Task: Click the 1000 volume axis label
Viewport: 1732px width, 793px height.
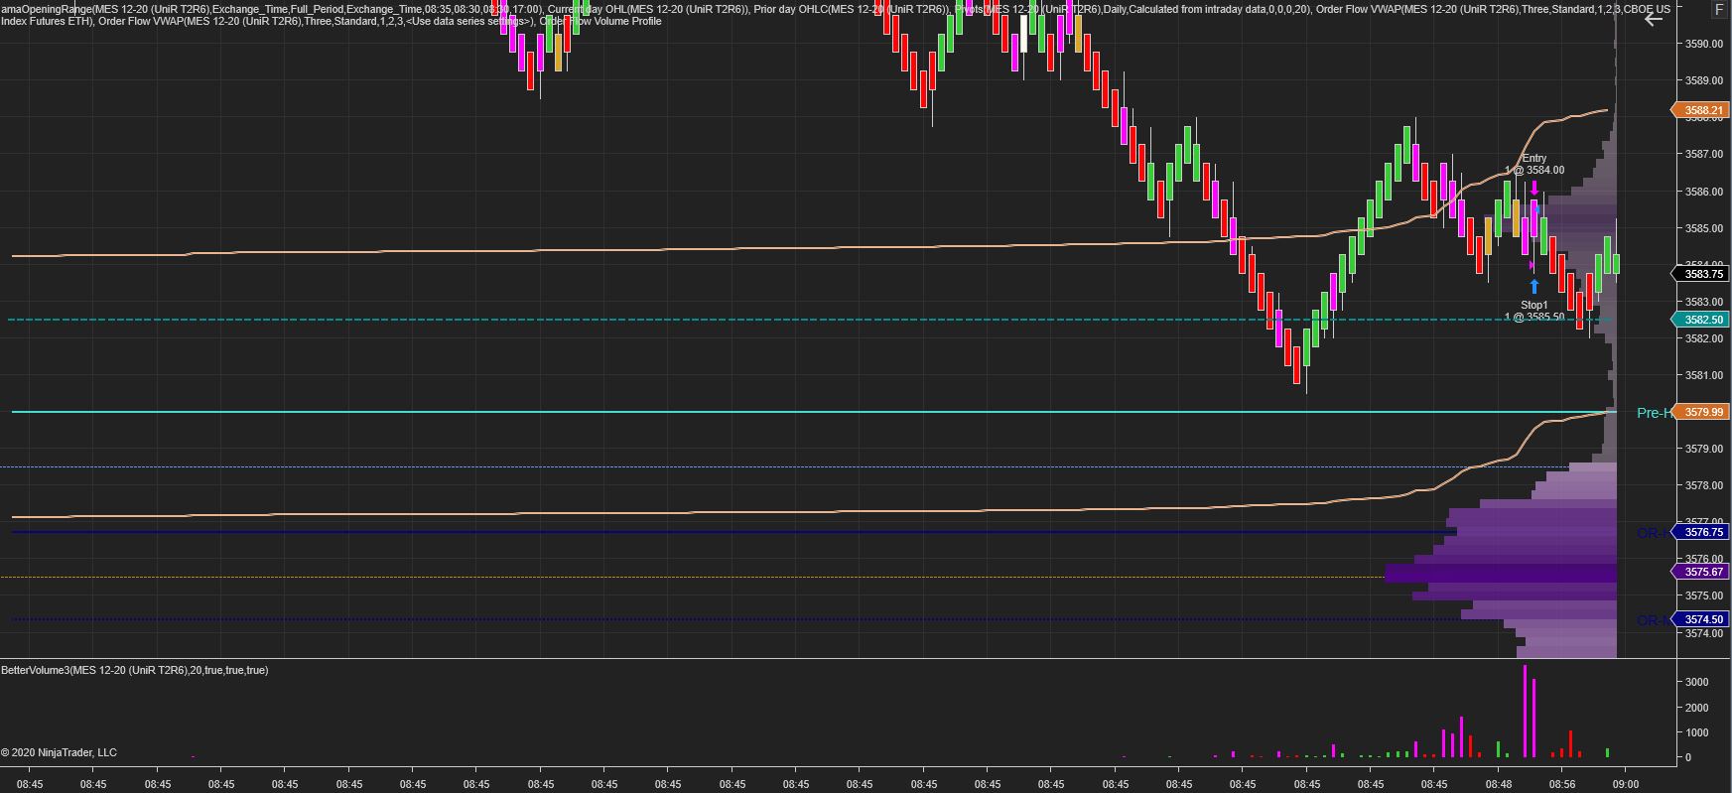Action: (1695, 732)
